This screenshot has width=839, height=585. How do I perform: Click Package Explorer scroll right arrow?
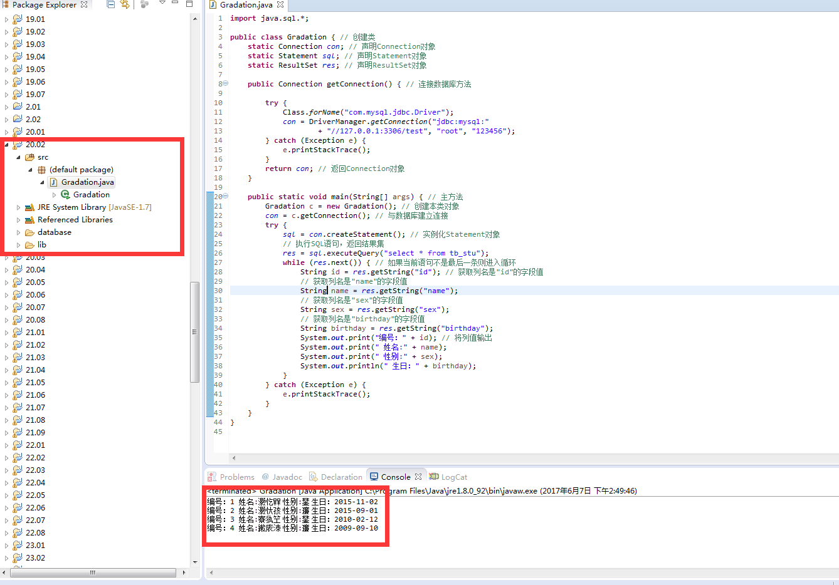(x=184, y=572)
